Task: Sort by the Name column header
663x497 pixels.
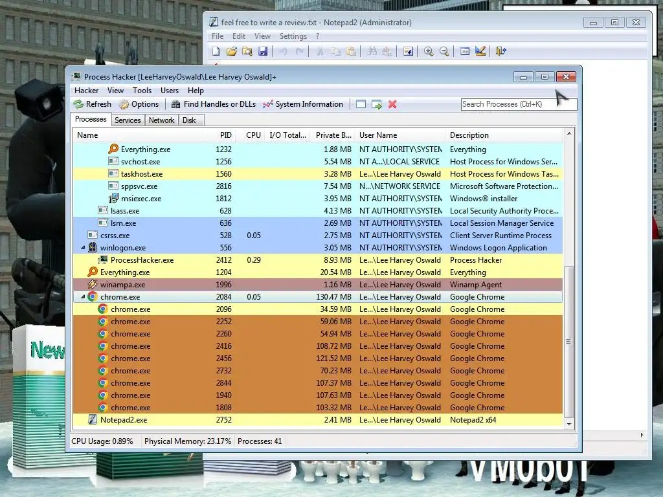Action: [139, 135]
